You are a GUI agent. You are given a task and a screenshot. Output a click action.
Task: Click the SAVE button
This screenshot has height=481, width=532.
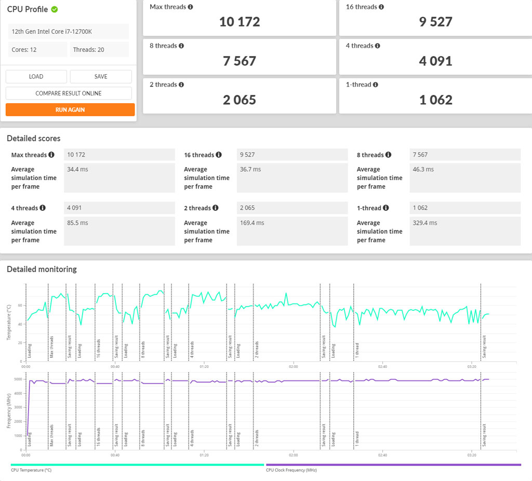coord(101,77)
